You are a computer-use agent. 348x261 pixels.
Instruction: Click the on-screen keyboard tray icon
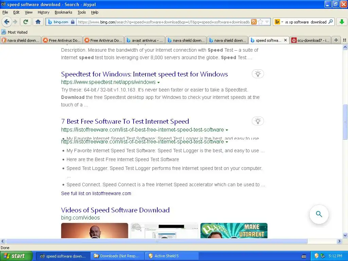(x=304, y=256)
